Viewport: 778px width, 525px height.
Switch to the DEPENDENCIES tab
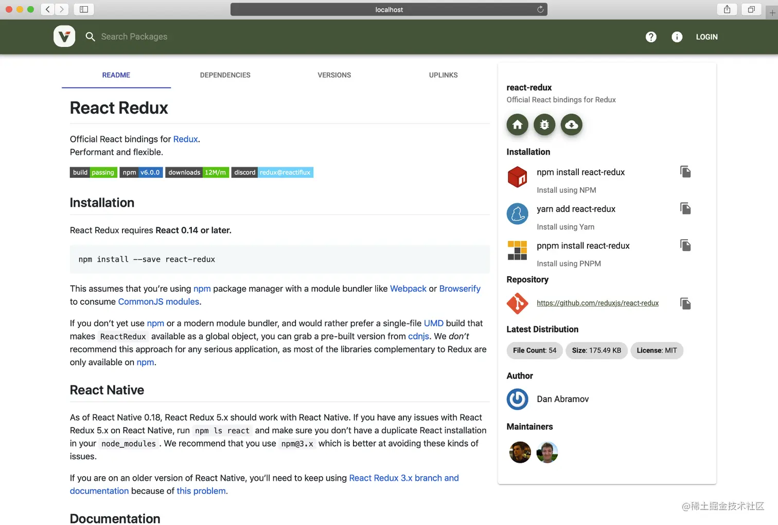[x=225, y=75]
